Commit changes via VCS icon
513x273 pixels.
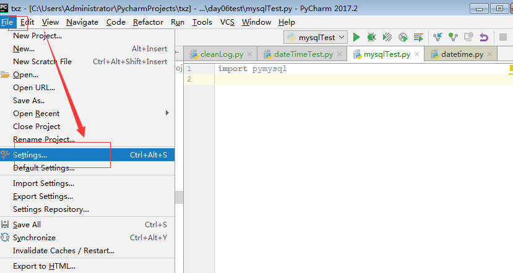pos(453,37)
